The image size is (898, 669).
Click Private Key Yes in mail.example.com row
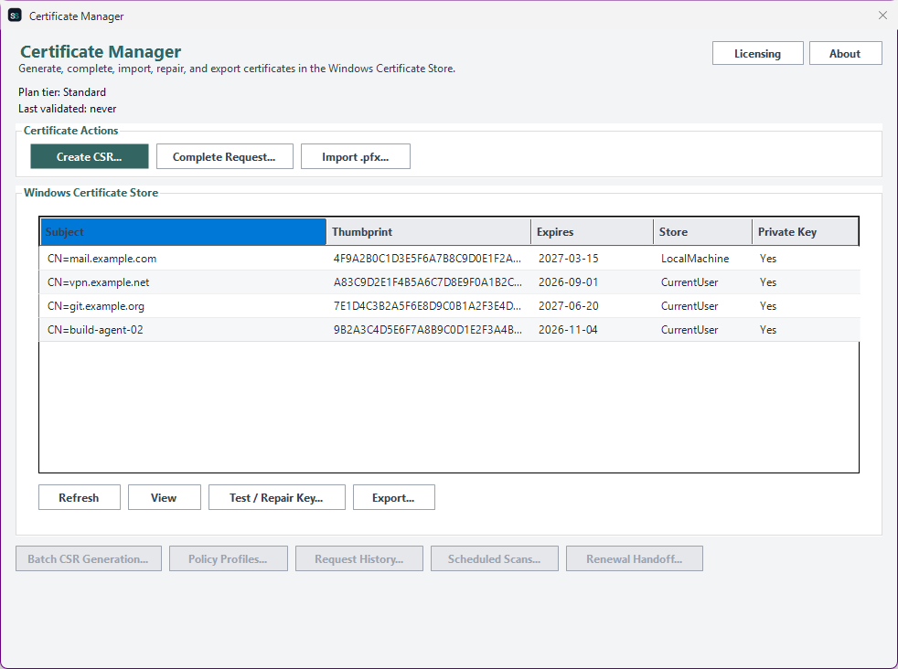pyautogui.click(x=768, y=259)
